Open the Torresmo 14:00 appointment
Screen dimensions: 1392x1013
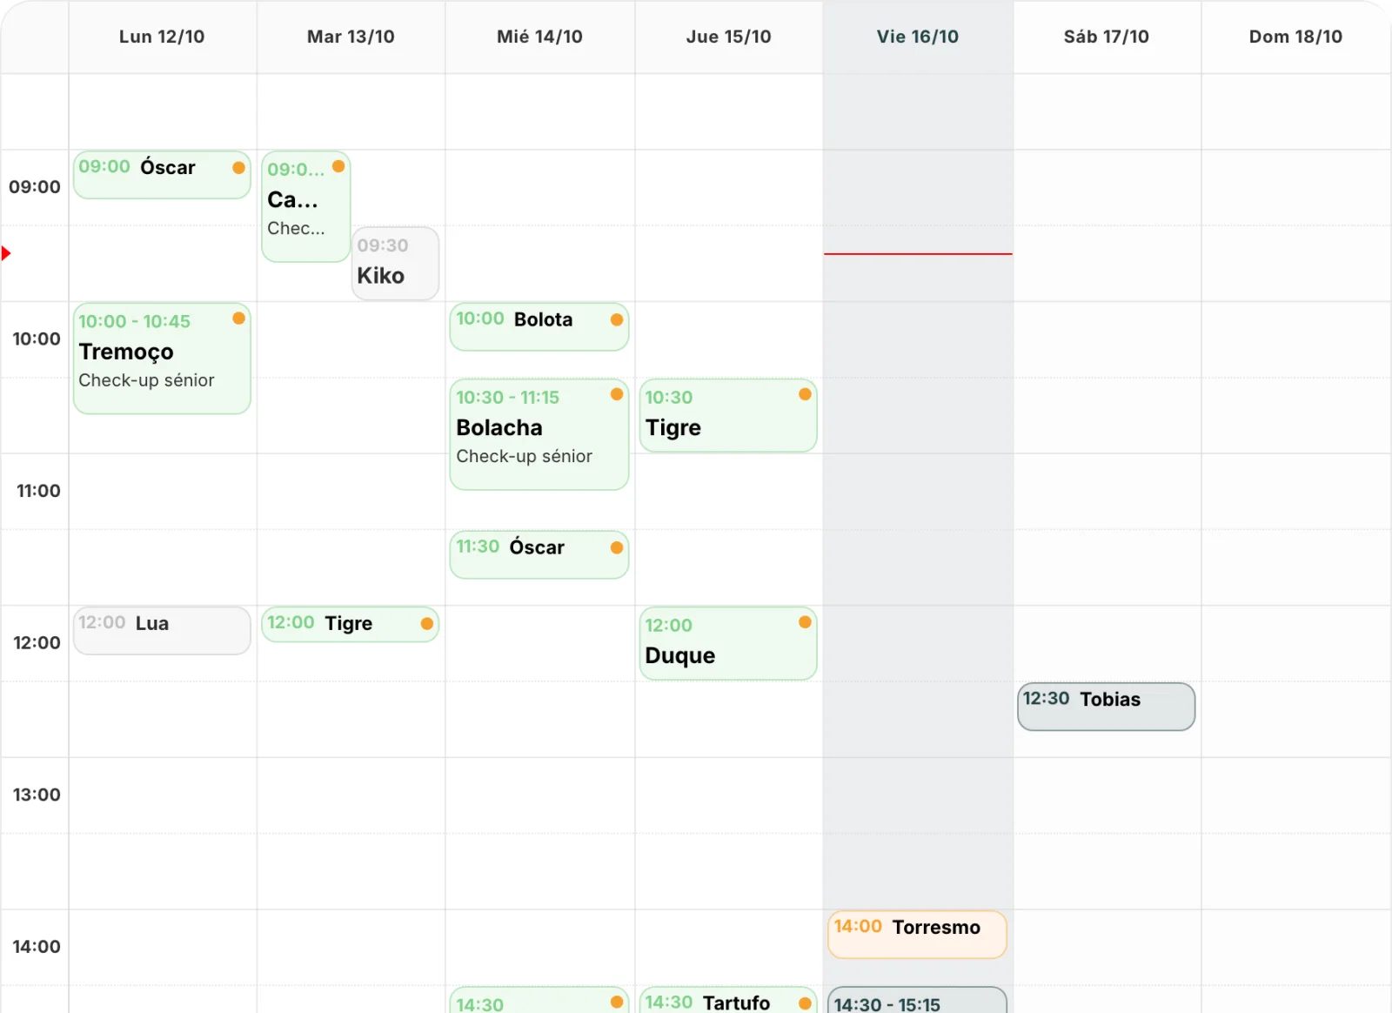pos(917,935)
